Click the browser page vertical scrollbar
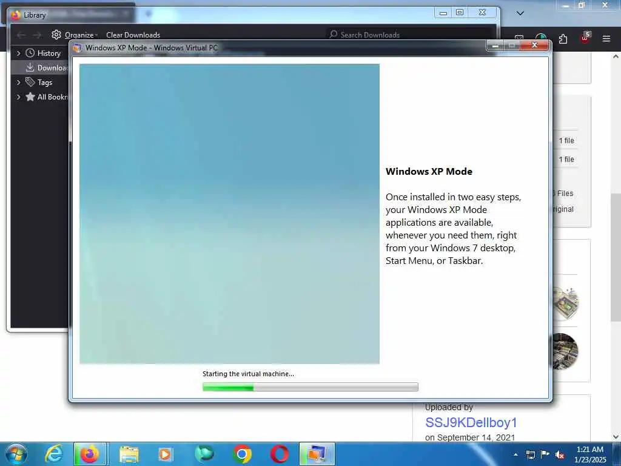 click(x=616, y=257)
